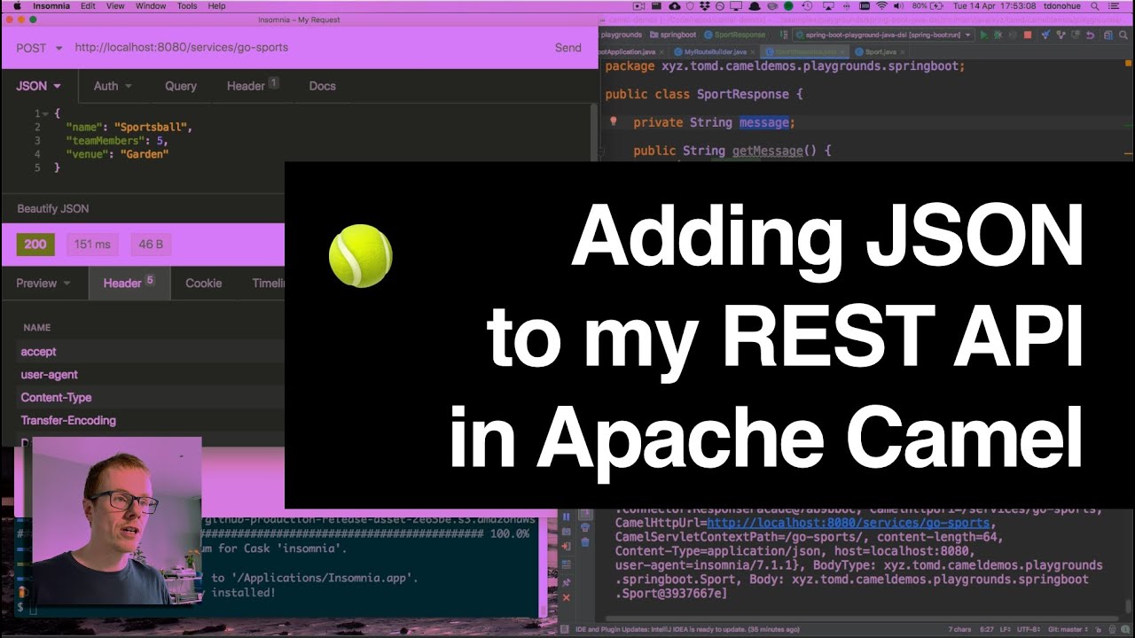Click the accept header row
Screen dimensions: 1135x638
(x=151, y=352)
